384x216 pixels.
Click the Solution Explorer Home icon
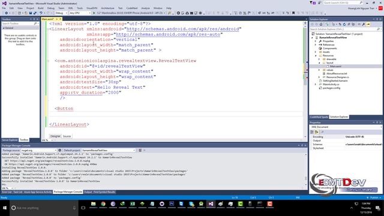coord(321,24)
